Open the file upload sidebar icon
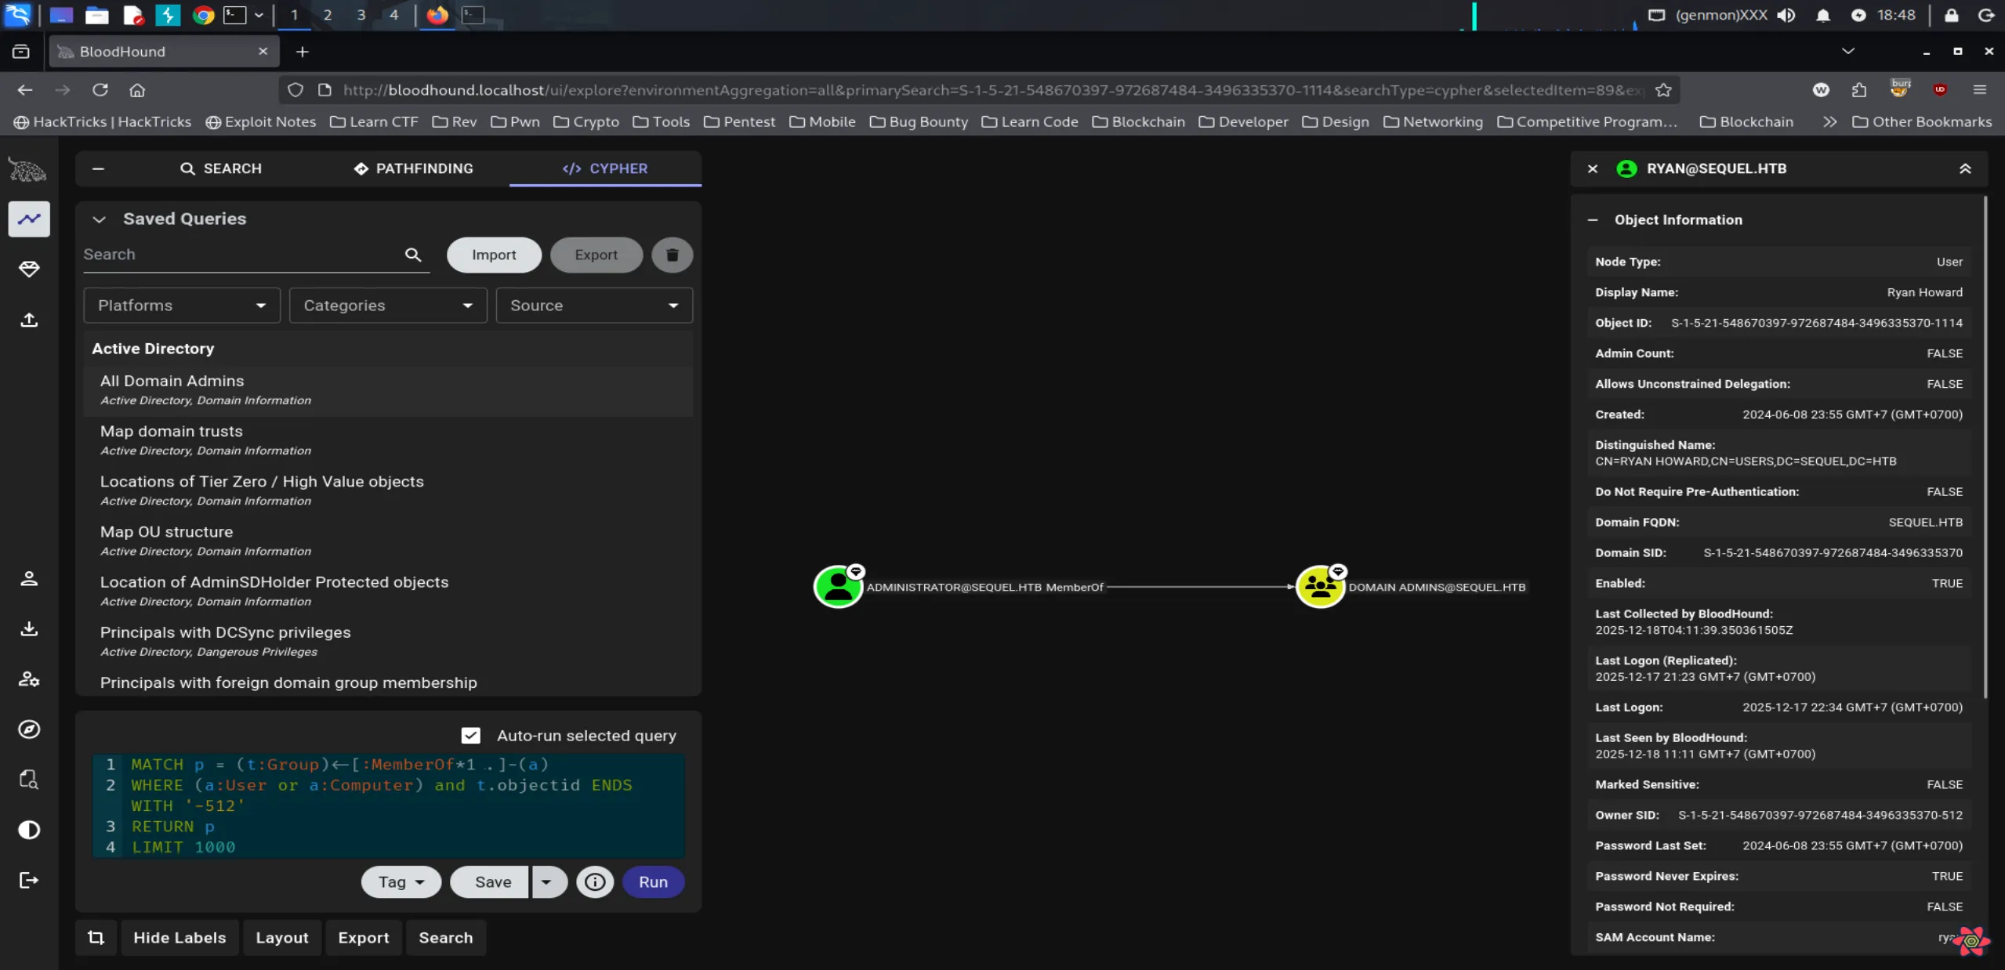2005x970 pixels. tap(29, 320)
